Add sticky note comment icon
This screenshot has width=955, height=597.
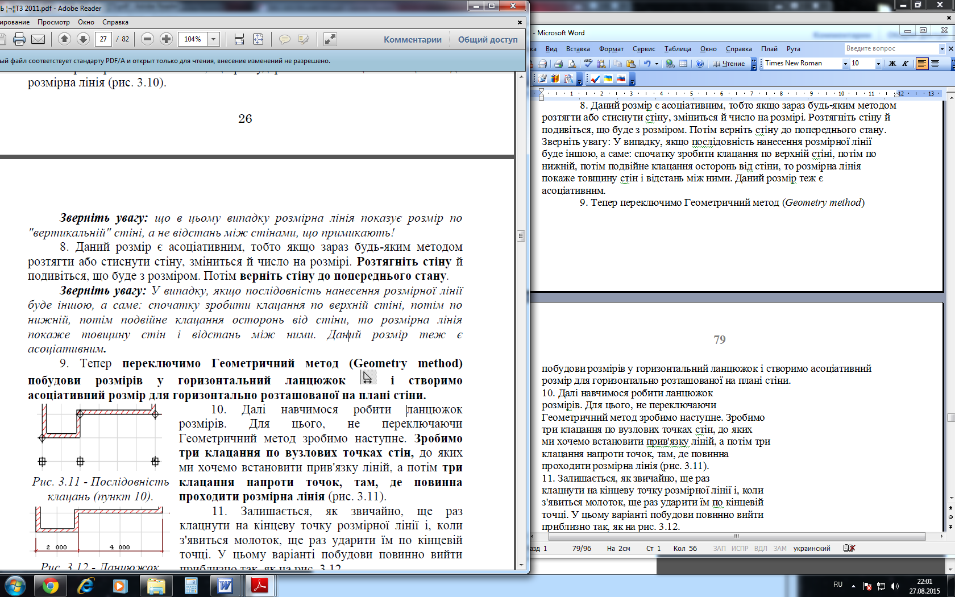(x=285, y=39)
